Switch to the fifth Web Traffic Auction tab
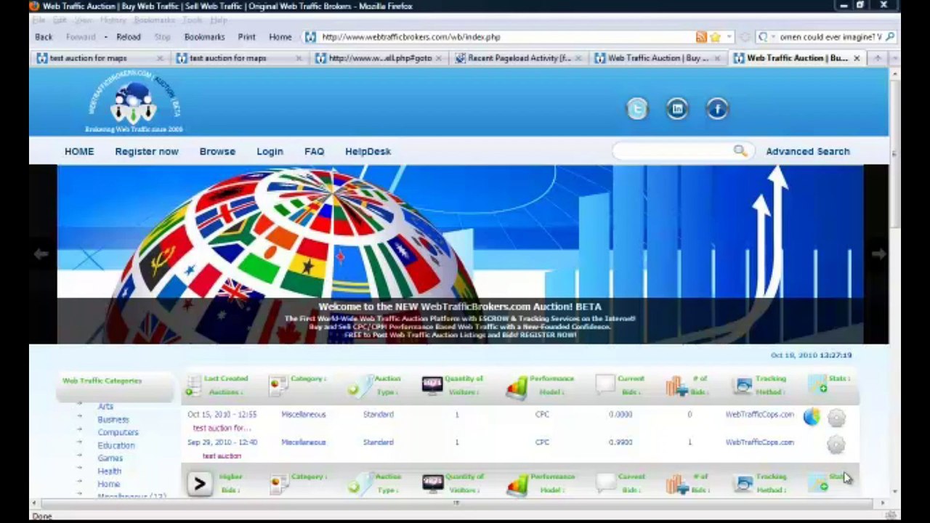930x523 pixels. pos(658,58)
